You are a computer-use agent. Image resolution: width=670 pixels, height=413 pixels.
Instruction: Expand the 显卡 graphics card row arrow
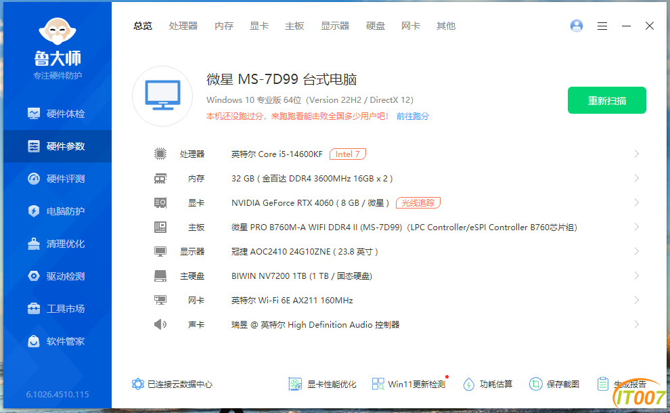pyautogui.click(x=636, y=202)
